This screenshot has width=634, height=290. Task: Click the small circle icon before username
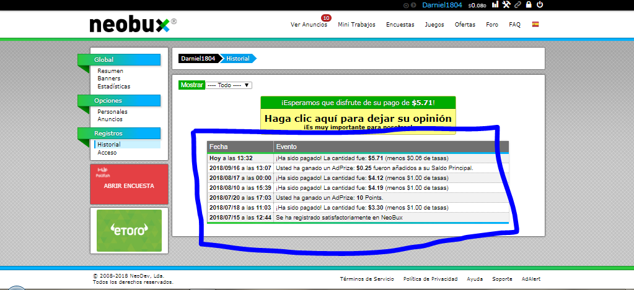407,5
